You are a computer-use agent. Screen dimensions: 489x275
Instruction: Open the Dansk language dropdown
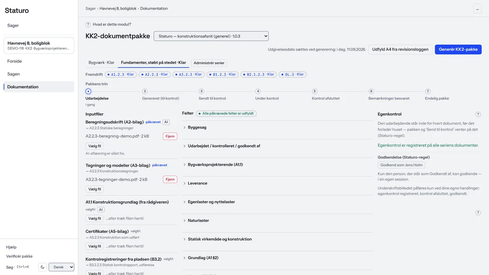62,267
